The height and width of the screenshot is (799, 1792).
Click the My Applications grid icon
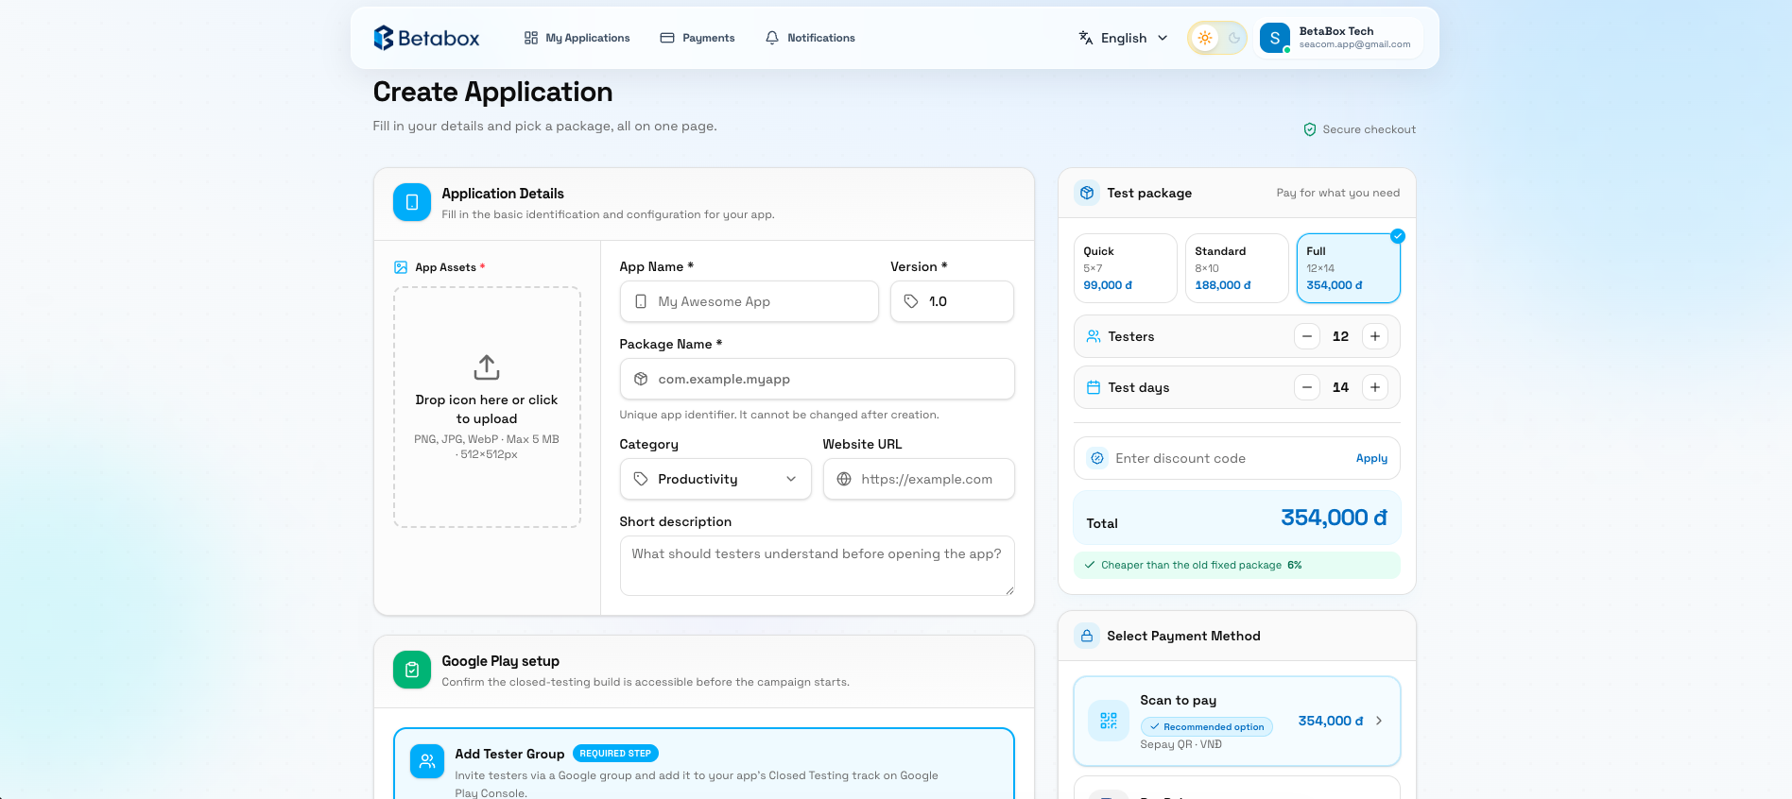tap(531, 38)
